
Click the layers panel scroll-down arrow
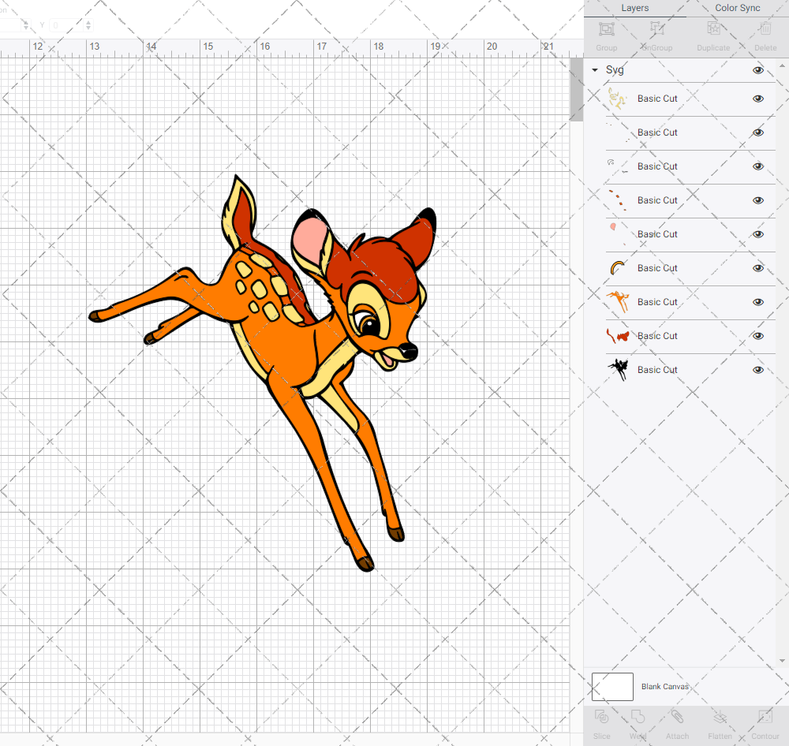pos(781,661)
